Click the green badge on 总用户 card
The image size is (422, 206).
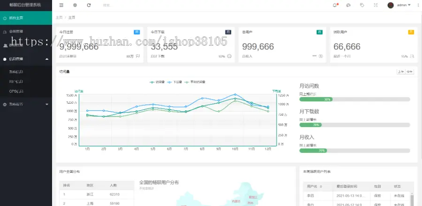point(319,32)
